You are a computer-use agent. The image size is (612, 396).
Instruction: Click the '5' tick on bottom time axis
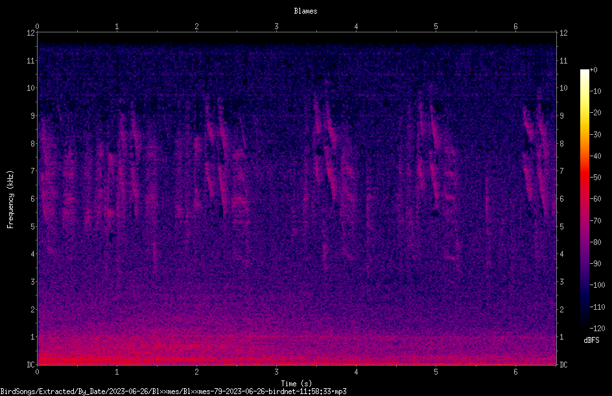click(x=436, y=372)
